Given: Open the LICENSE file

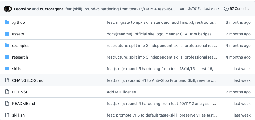Looking at the screenshot, I should coord(20,92).
